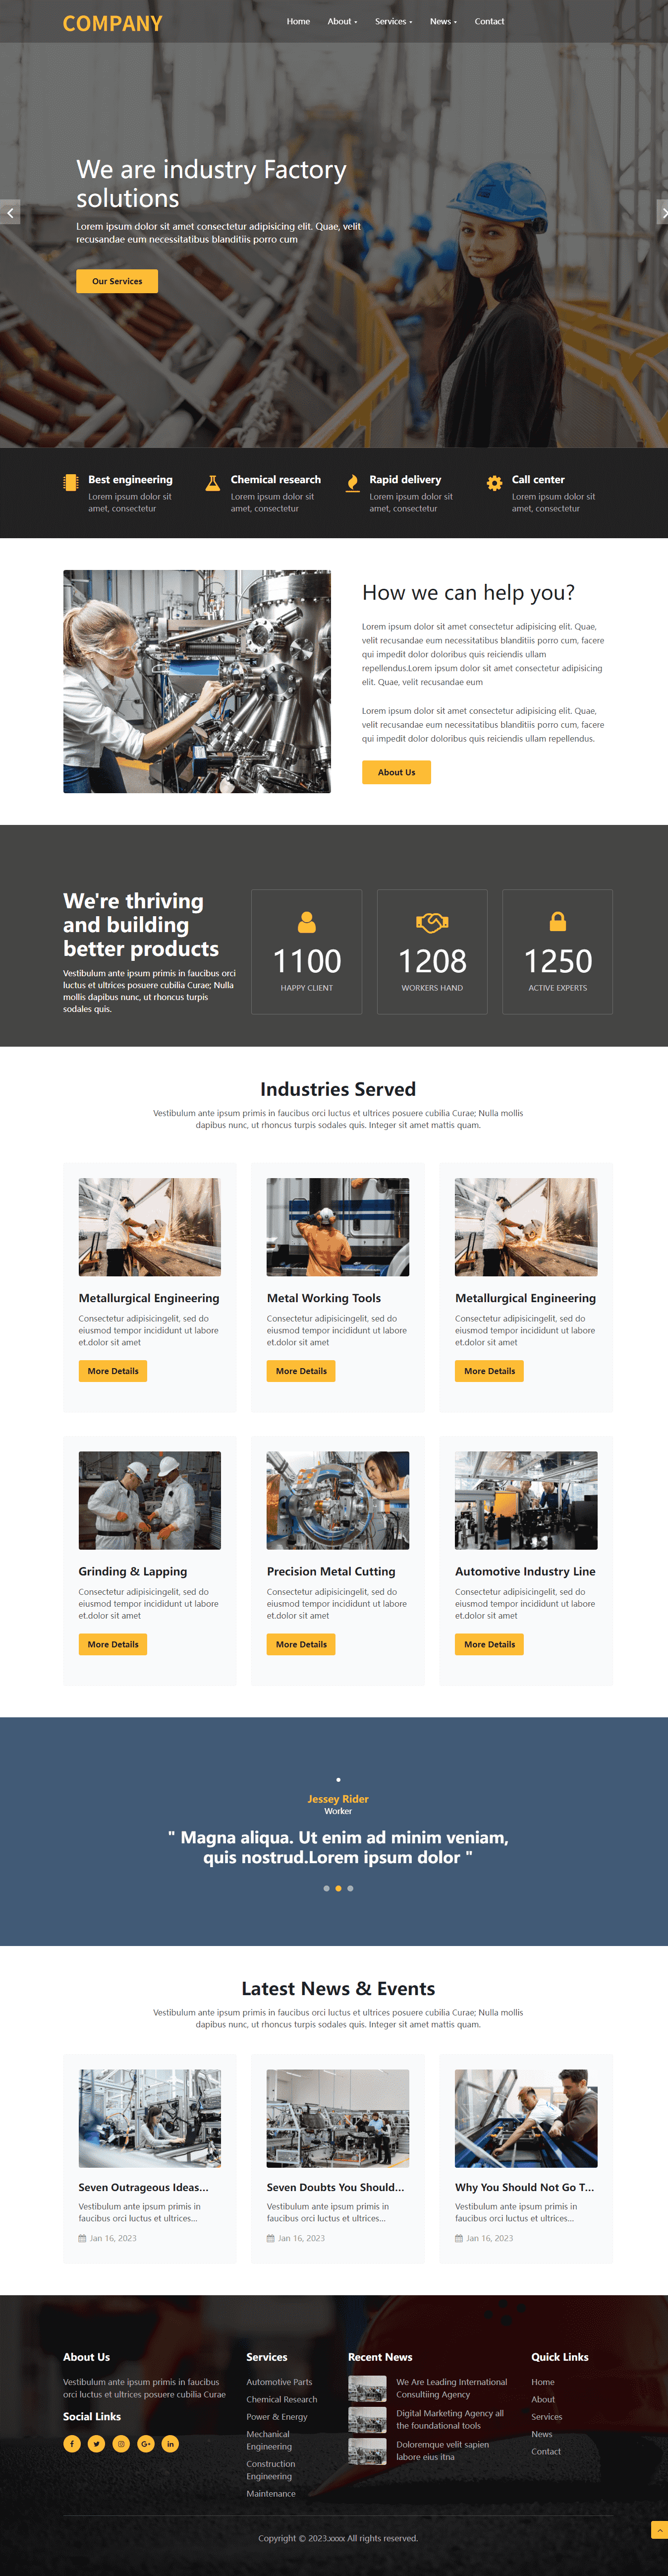This screenshot has width=668, height=2576.
Task: Expand the News dropdown menu
Action: 444,21
